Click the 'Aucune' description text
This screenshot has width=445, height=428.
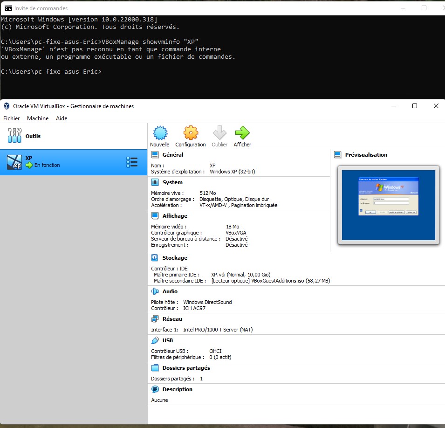point(159,400)
